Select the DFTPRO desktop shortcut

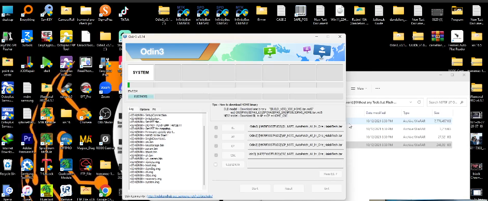(66, 142)
